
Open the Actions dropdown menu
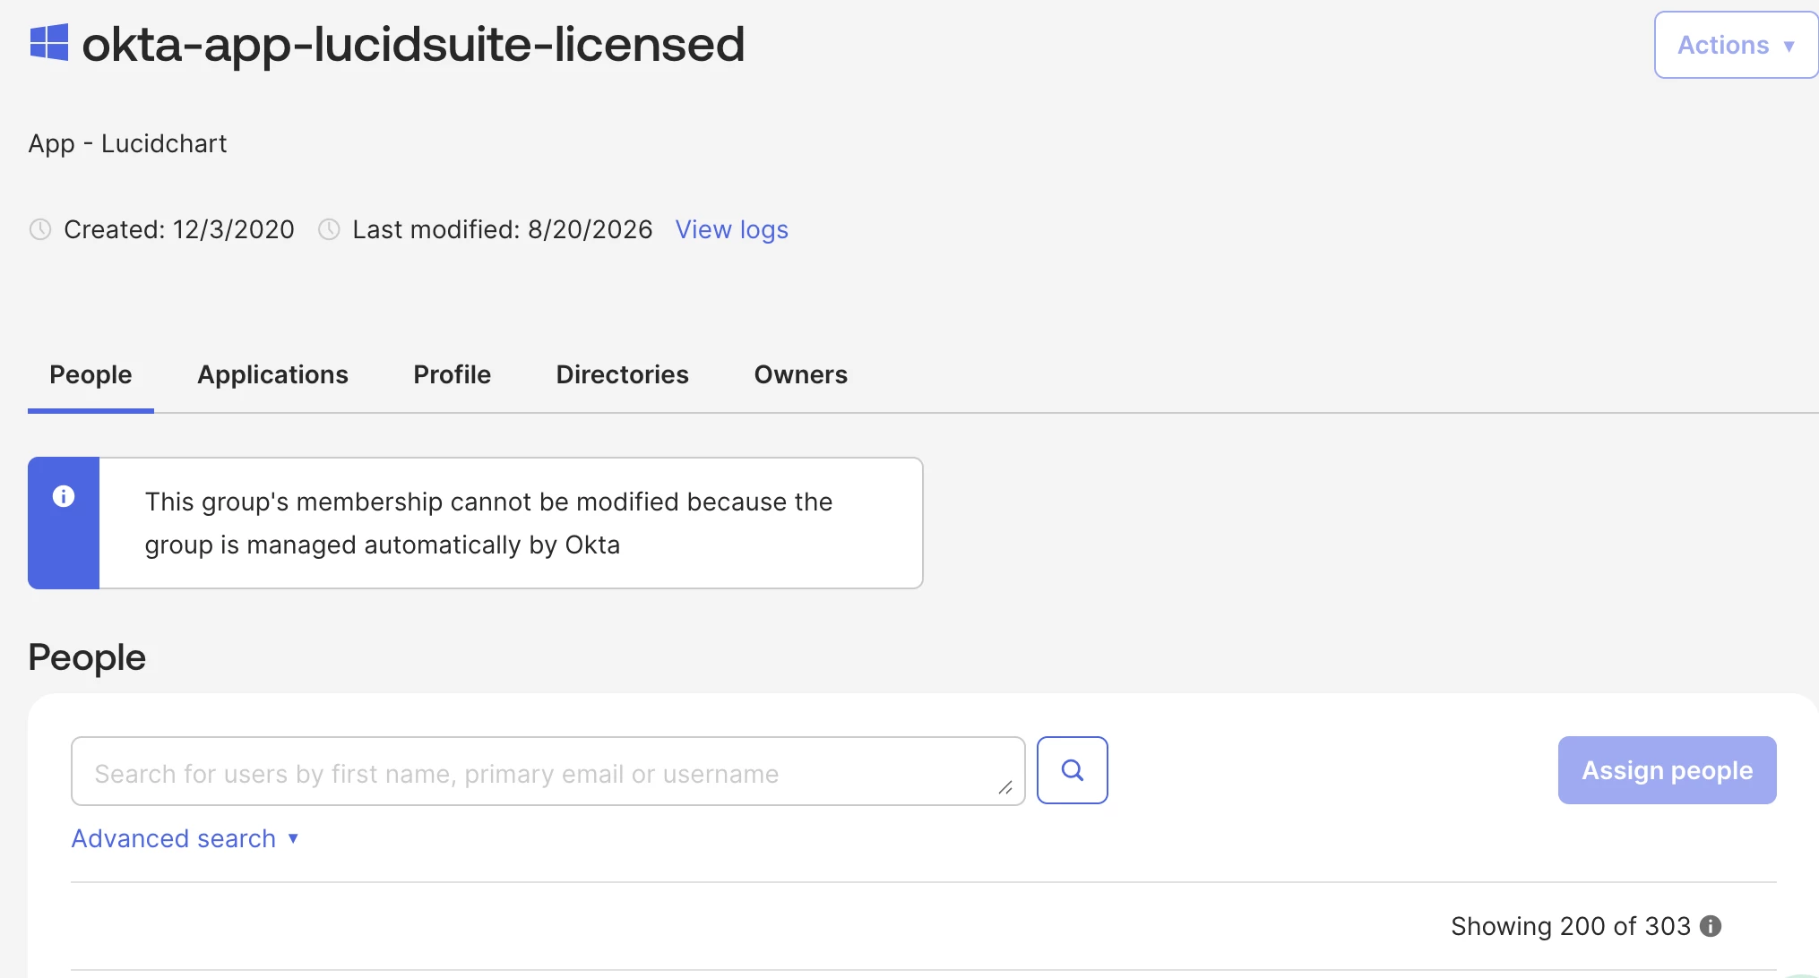point(1736,45)
